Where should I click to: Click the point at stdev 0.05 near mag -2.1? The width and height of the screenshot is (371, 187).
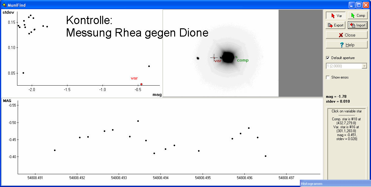tap(23, 73)
